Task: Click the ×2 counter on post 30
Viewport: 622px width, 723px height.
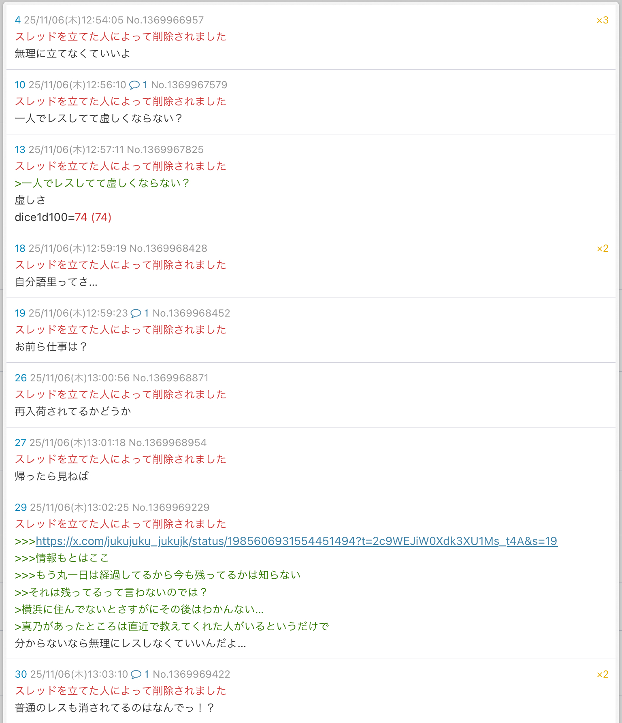Action: 602,674
